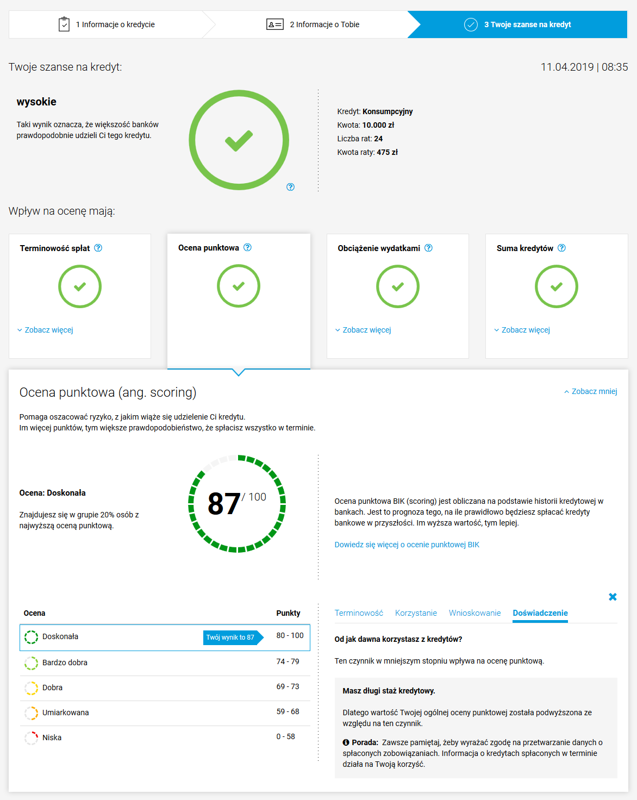
Task: Open Dowiedz się więcej o ocenie punktowej BIK
Action: click(x=407, y=545)
